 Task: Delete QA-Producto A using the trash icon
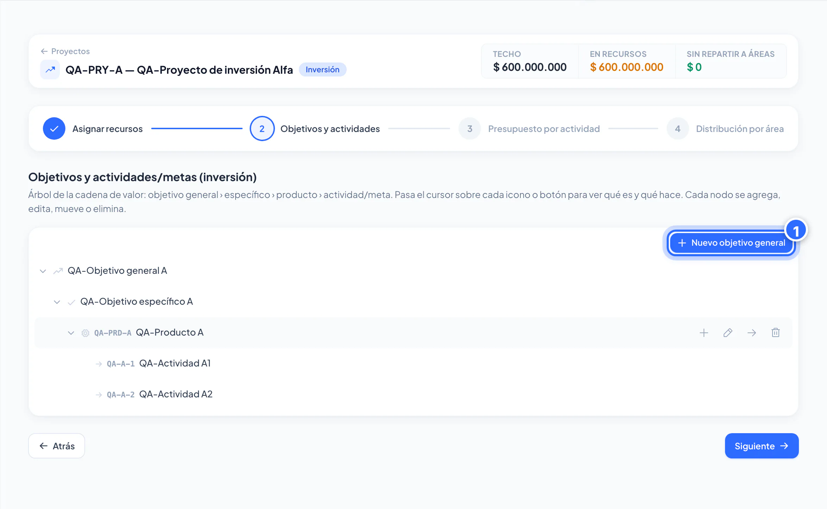776,333
